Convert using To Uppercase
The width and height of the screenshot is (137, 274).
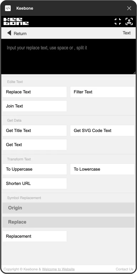[x=35, y=169]
